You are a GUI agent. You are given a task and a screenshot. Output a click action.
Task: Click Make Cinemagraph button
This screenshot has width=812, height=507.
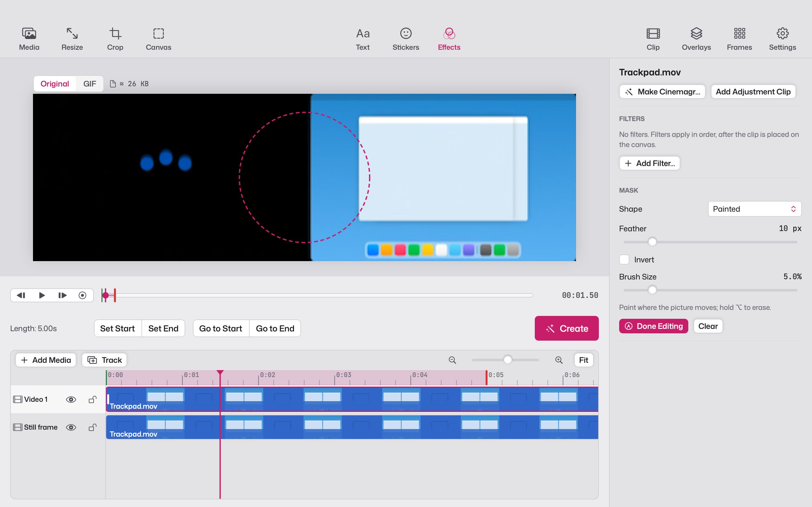[x=662, y=92]
